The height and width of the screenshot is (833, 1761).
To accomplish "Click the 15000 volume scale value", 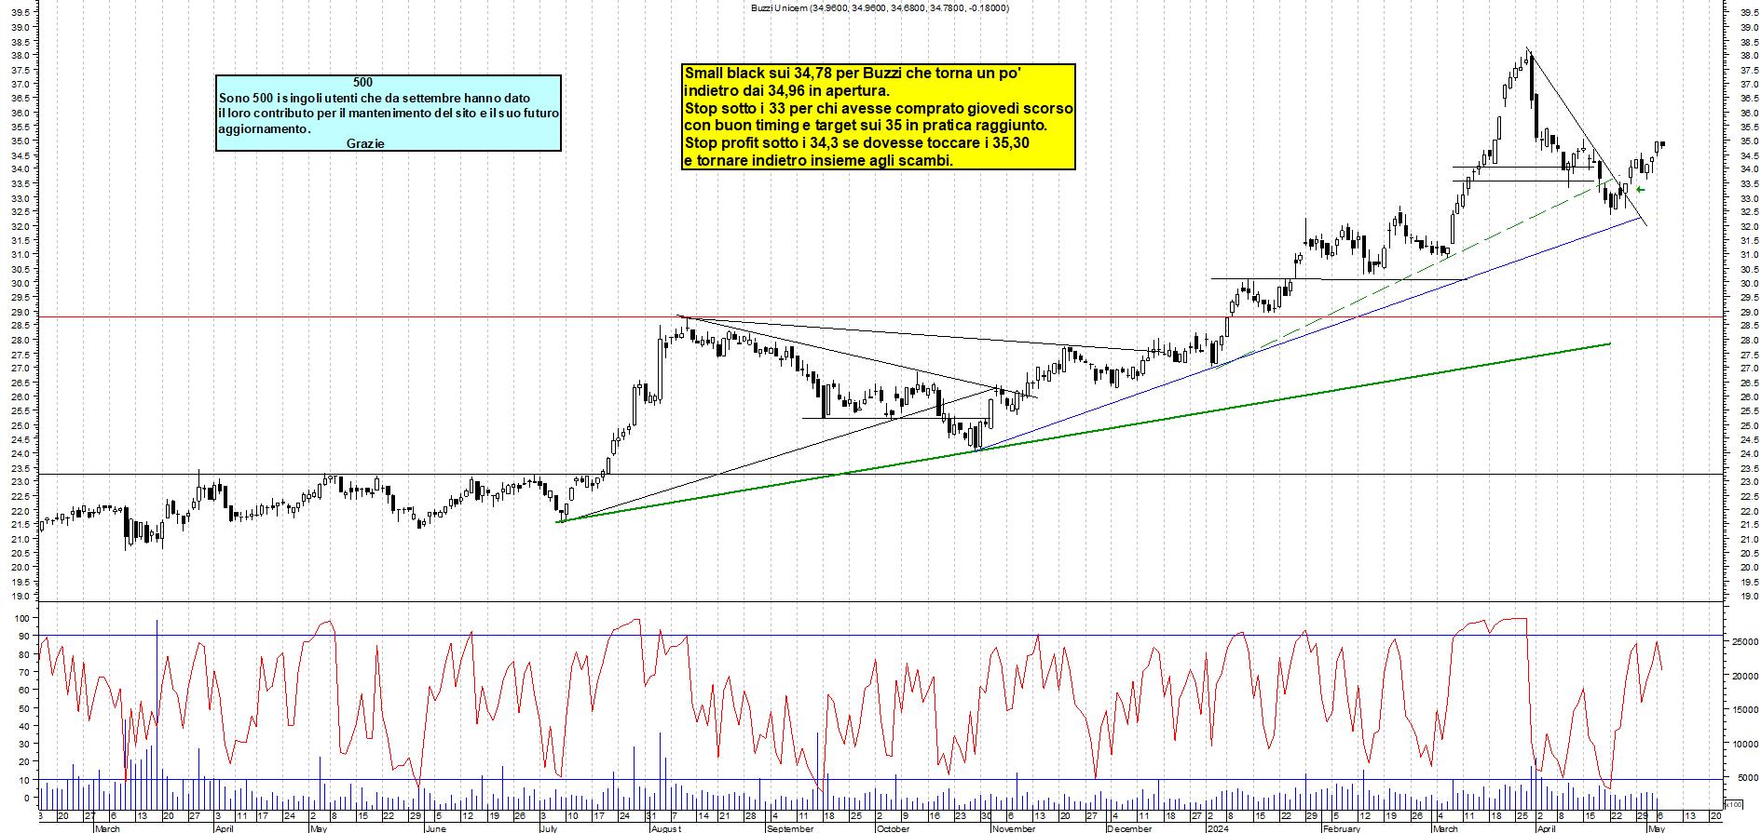I will (x=1744, y=710).
